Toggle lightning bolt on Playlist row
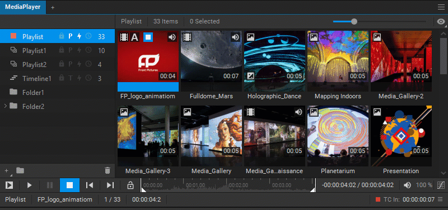 80,36
